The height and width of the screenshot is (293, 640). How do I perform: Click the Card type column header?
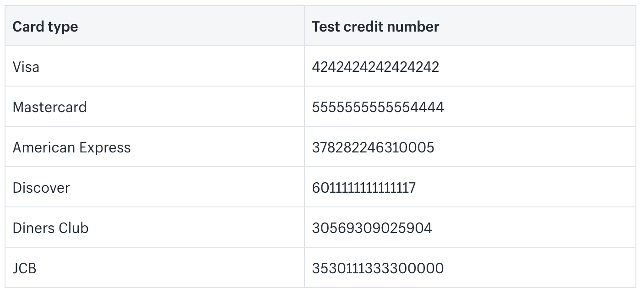45,27
